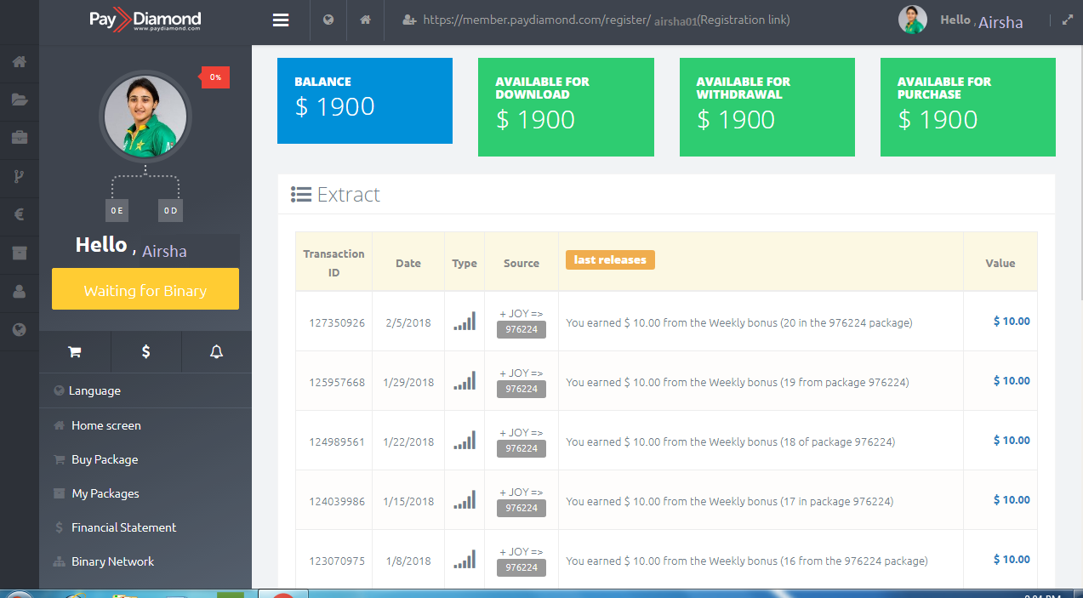Click the euro icon in left rail
Image resolution: width=1083 pixels, height=598 pixels.
click(x=20, y=214)
